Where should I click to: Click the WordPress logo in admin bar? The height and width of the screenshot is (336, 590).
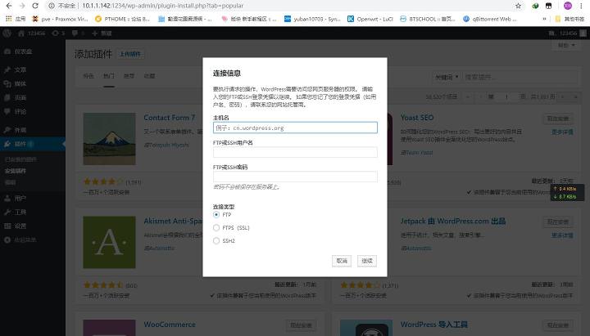(7, 33)
